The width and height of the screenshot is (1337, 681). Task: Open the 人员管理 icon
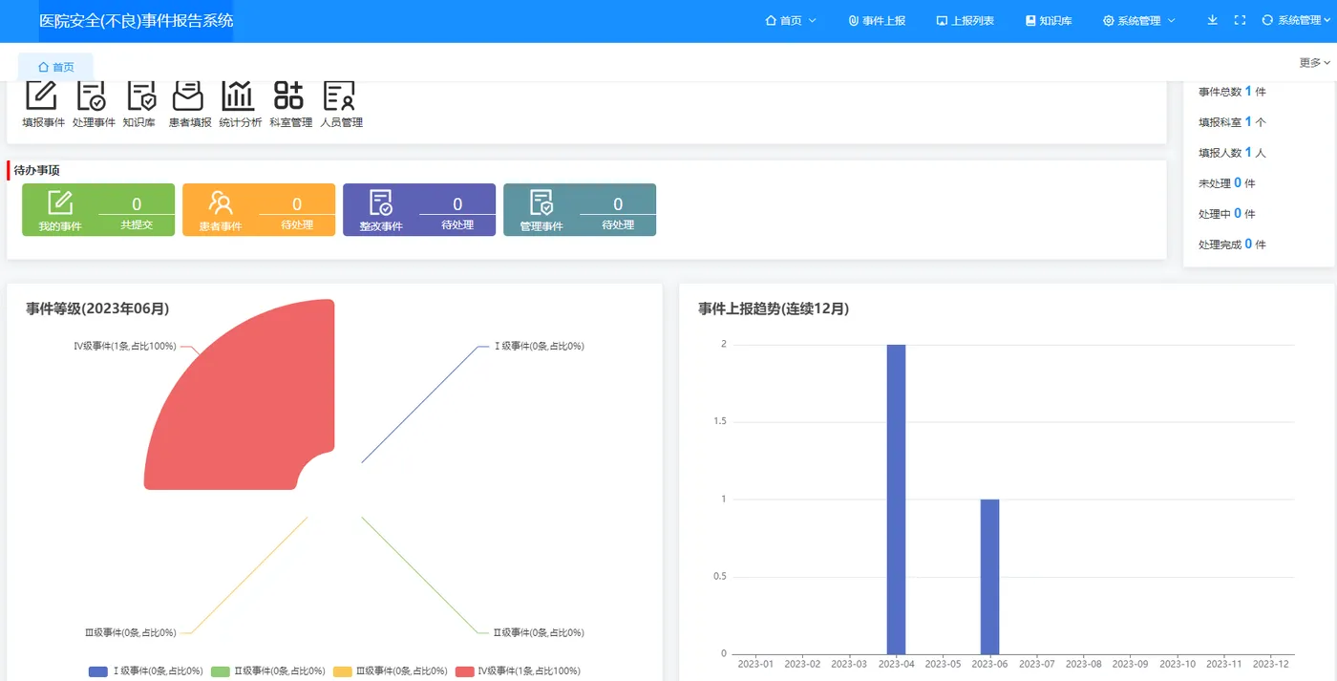pos(340,96)
